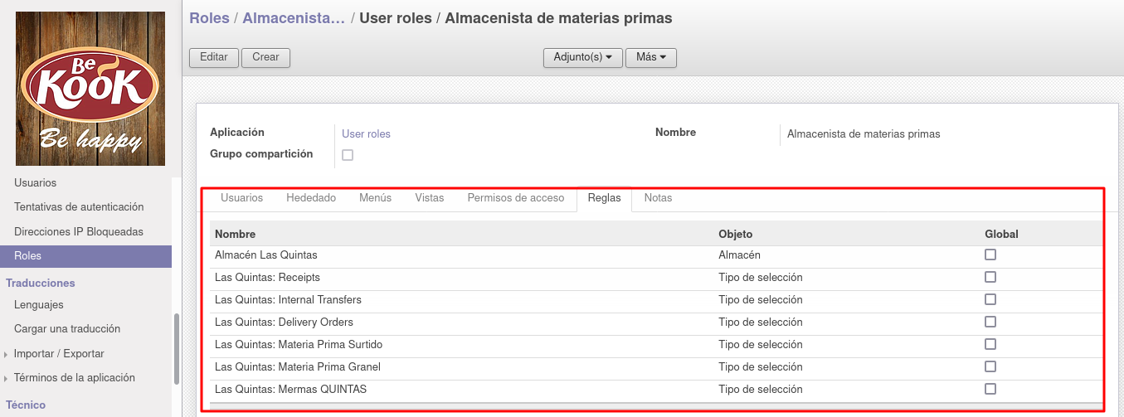This screenshot has width=1124, height=417.
Task: Toggle Global checkbox for Las Quintas: Receipts
Action: point(990,278)
